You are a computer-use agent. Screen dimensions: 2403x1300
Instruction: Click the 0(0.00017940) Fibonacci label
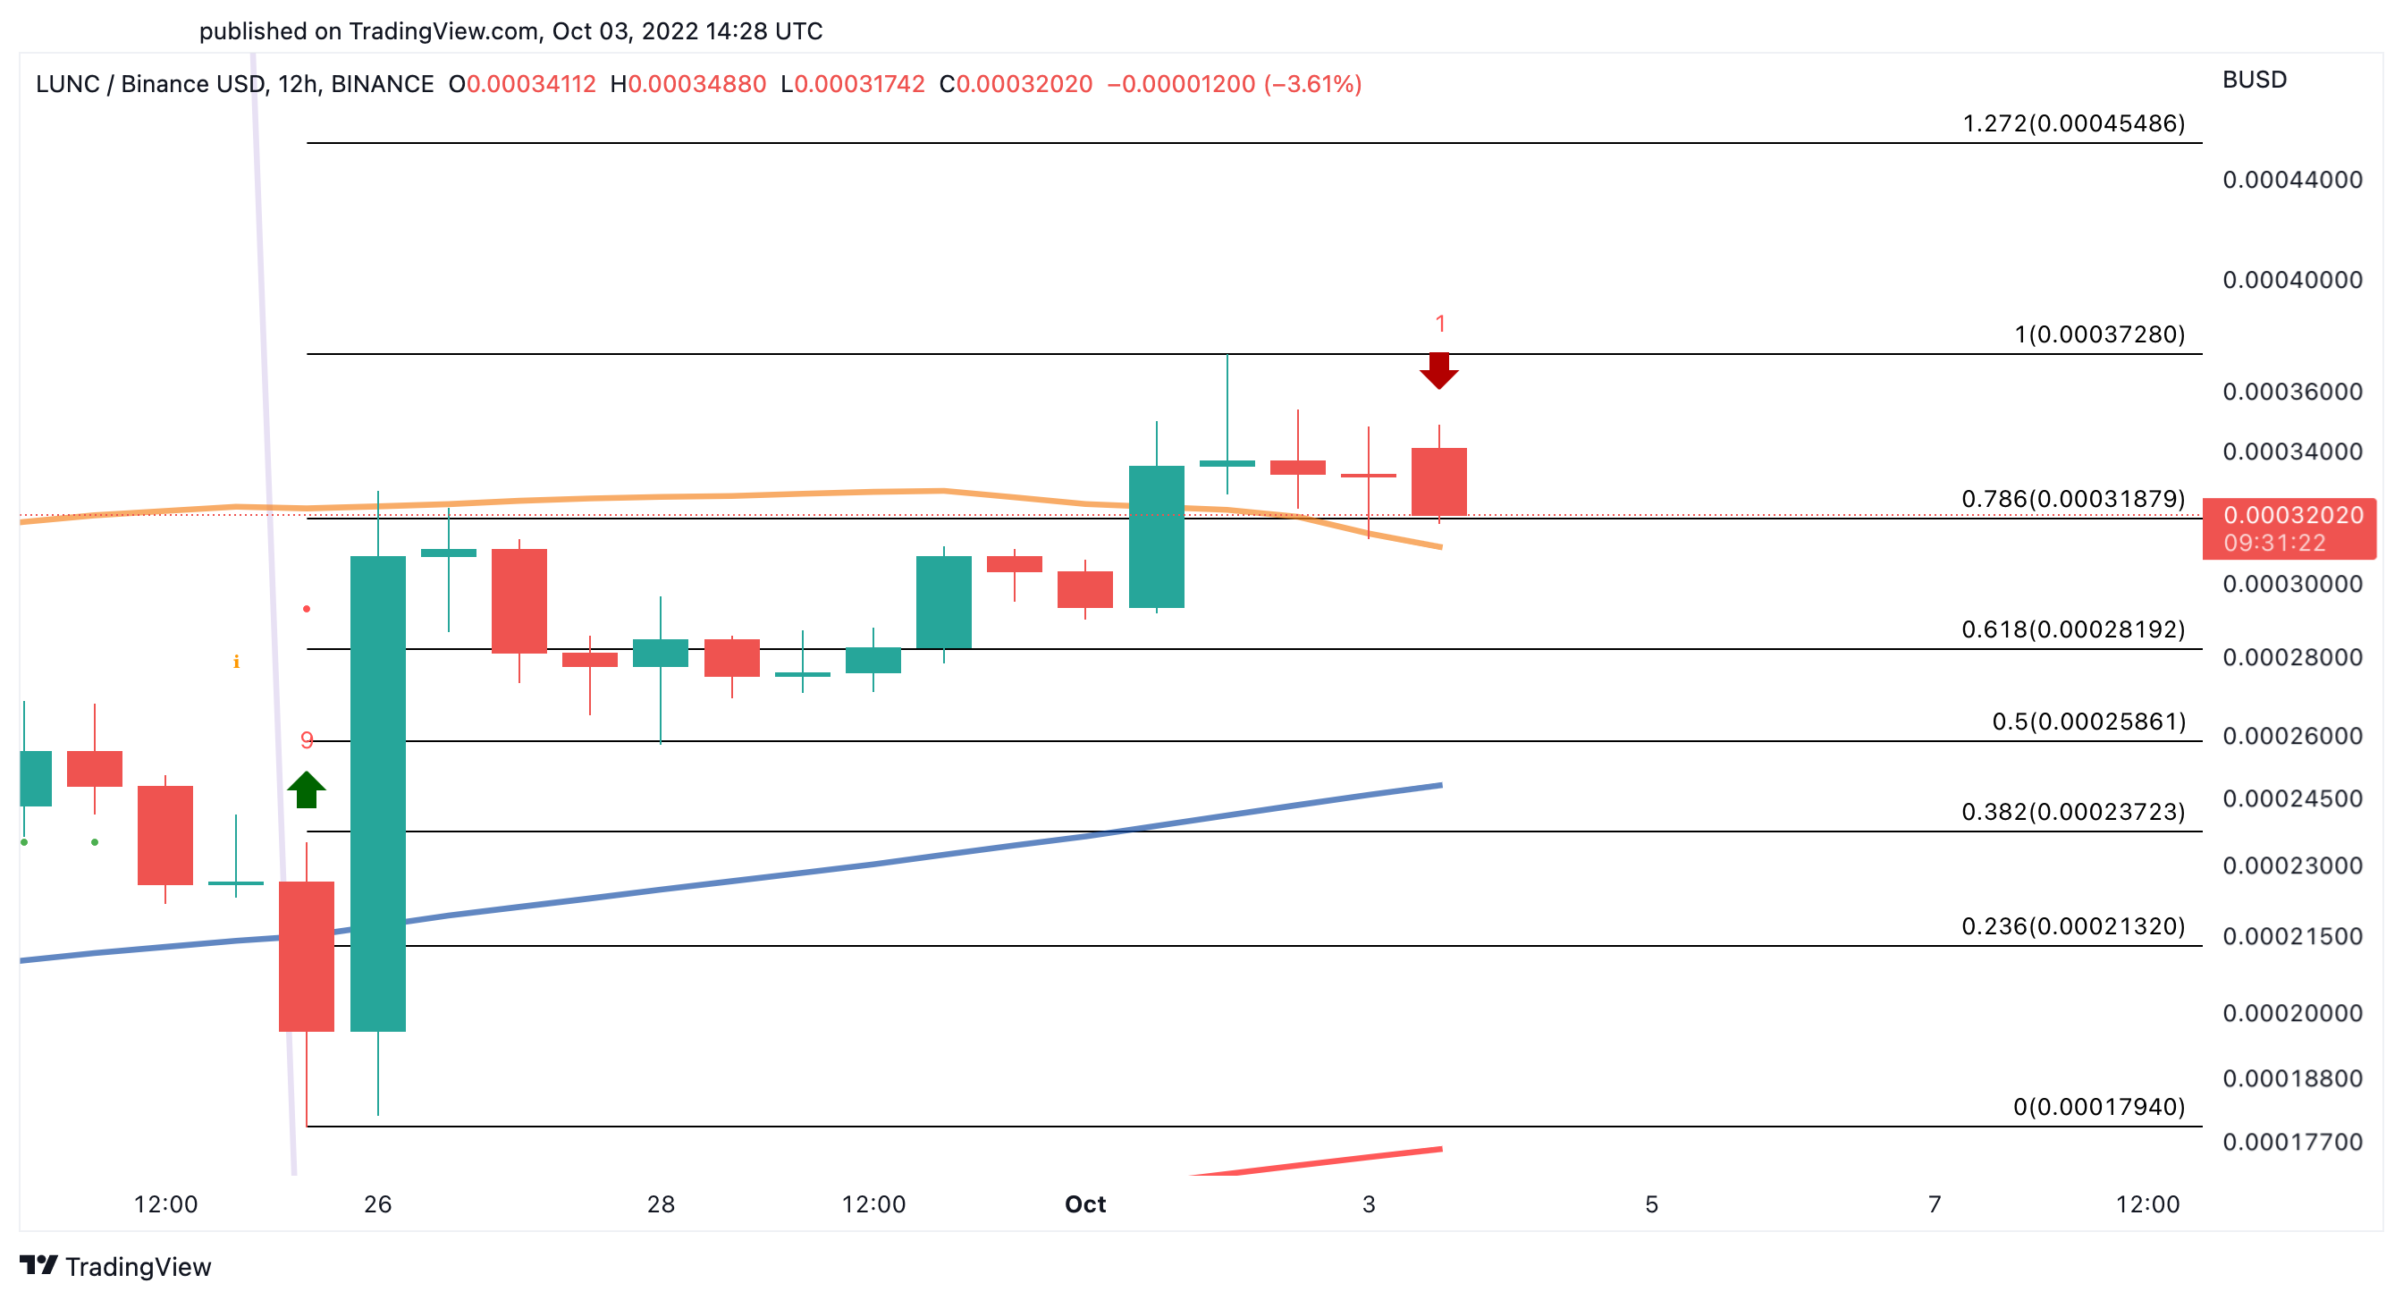[2098, 1106]
